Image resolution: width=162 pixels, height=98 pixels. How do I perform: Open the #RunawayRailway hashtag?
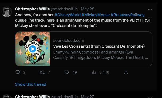pyautogui.click(x=128, y=15)
